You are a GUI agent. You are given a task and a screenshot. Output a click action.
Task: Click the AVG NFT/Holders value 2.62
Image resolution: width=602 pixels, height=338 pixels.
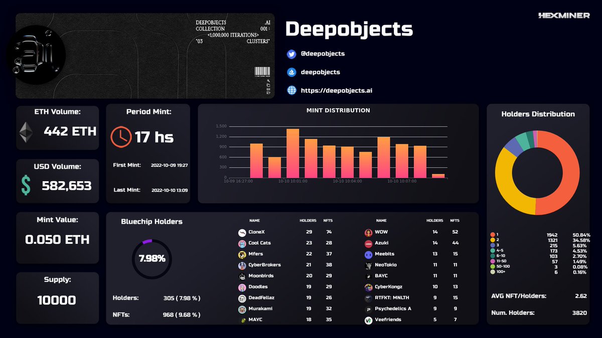point(581,296)
